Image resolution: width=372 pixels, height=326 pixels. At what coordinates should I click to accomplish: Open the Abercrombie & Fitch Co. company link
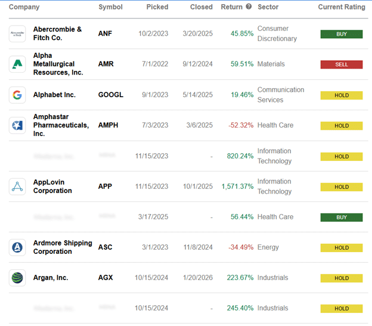(x=57, y=34)
